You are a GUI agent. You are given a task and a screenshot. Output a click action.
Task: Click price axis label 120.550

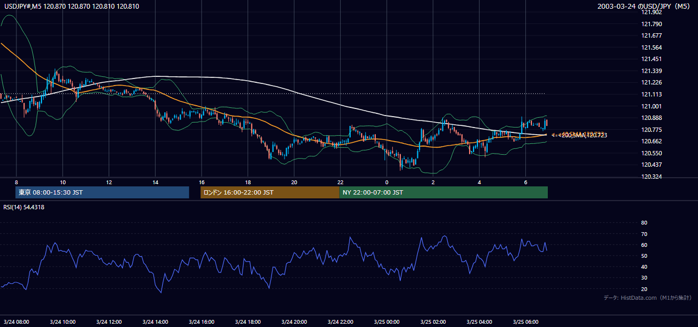tap(650, 153)
